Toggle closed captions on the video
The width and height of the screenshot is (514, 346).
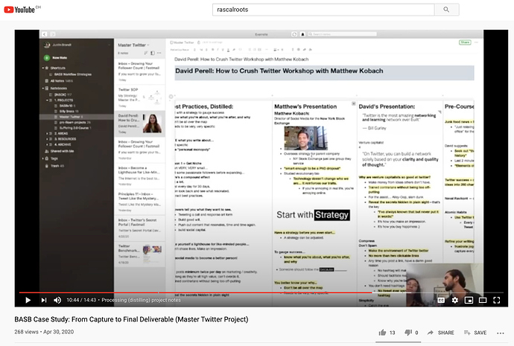click(441, 300)
